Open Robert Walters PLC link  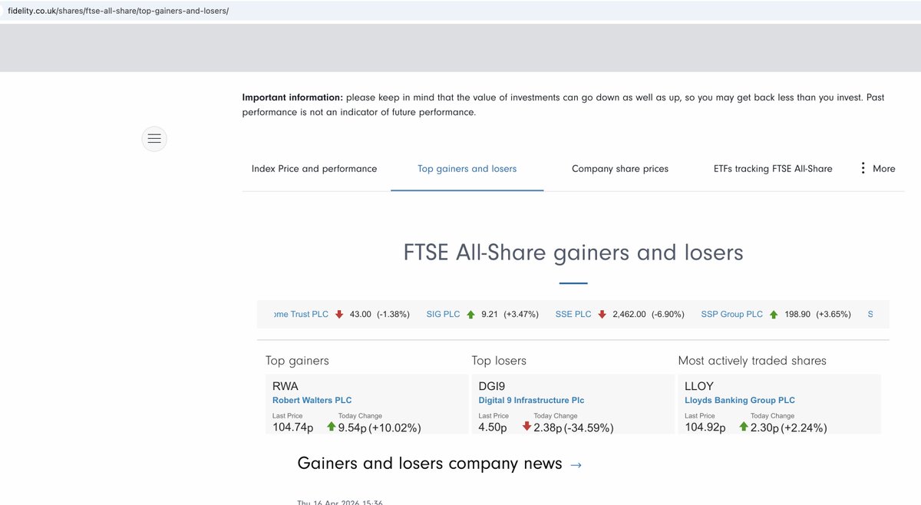[312, 401]
